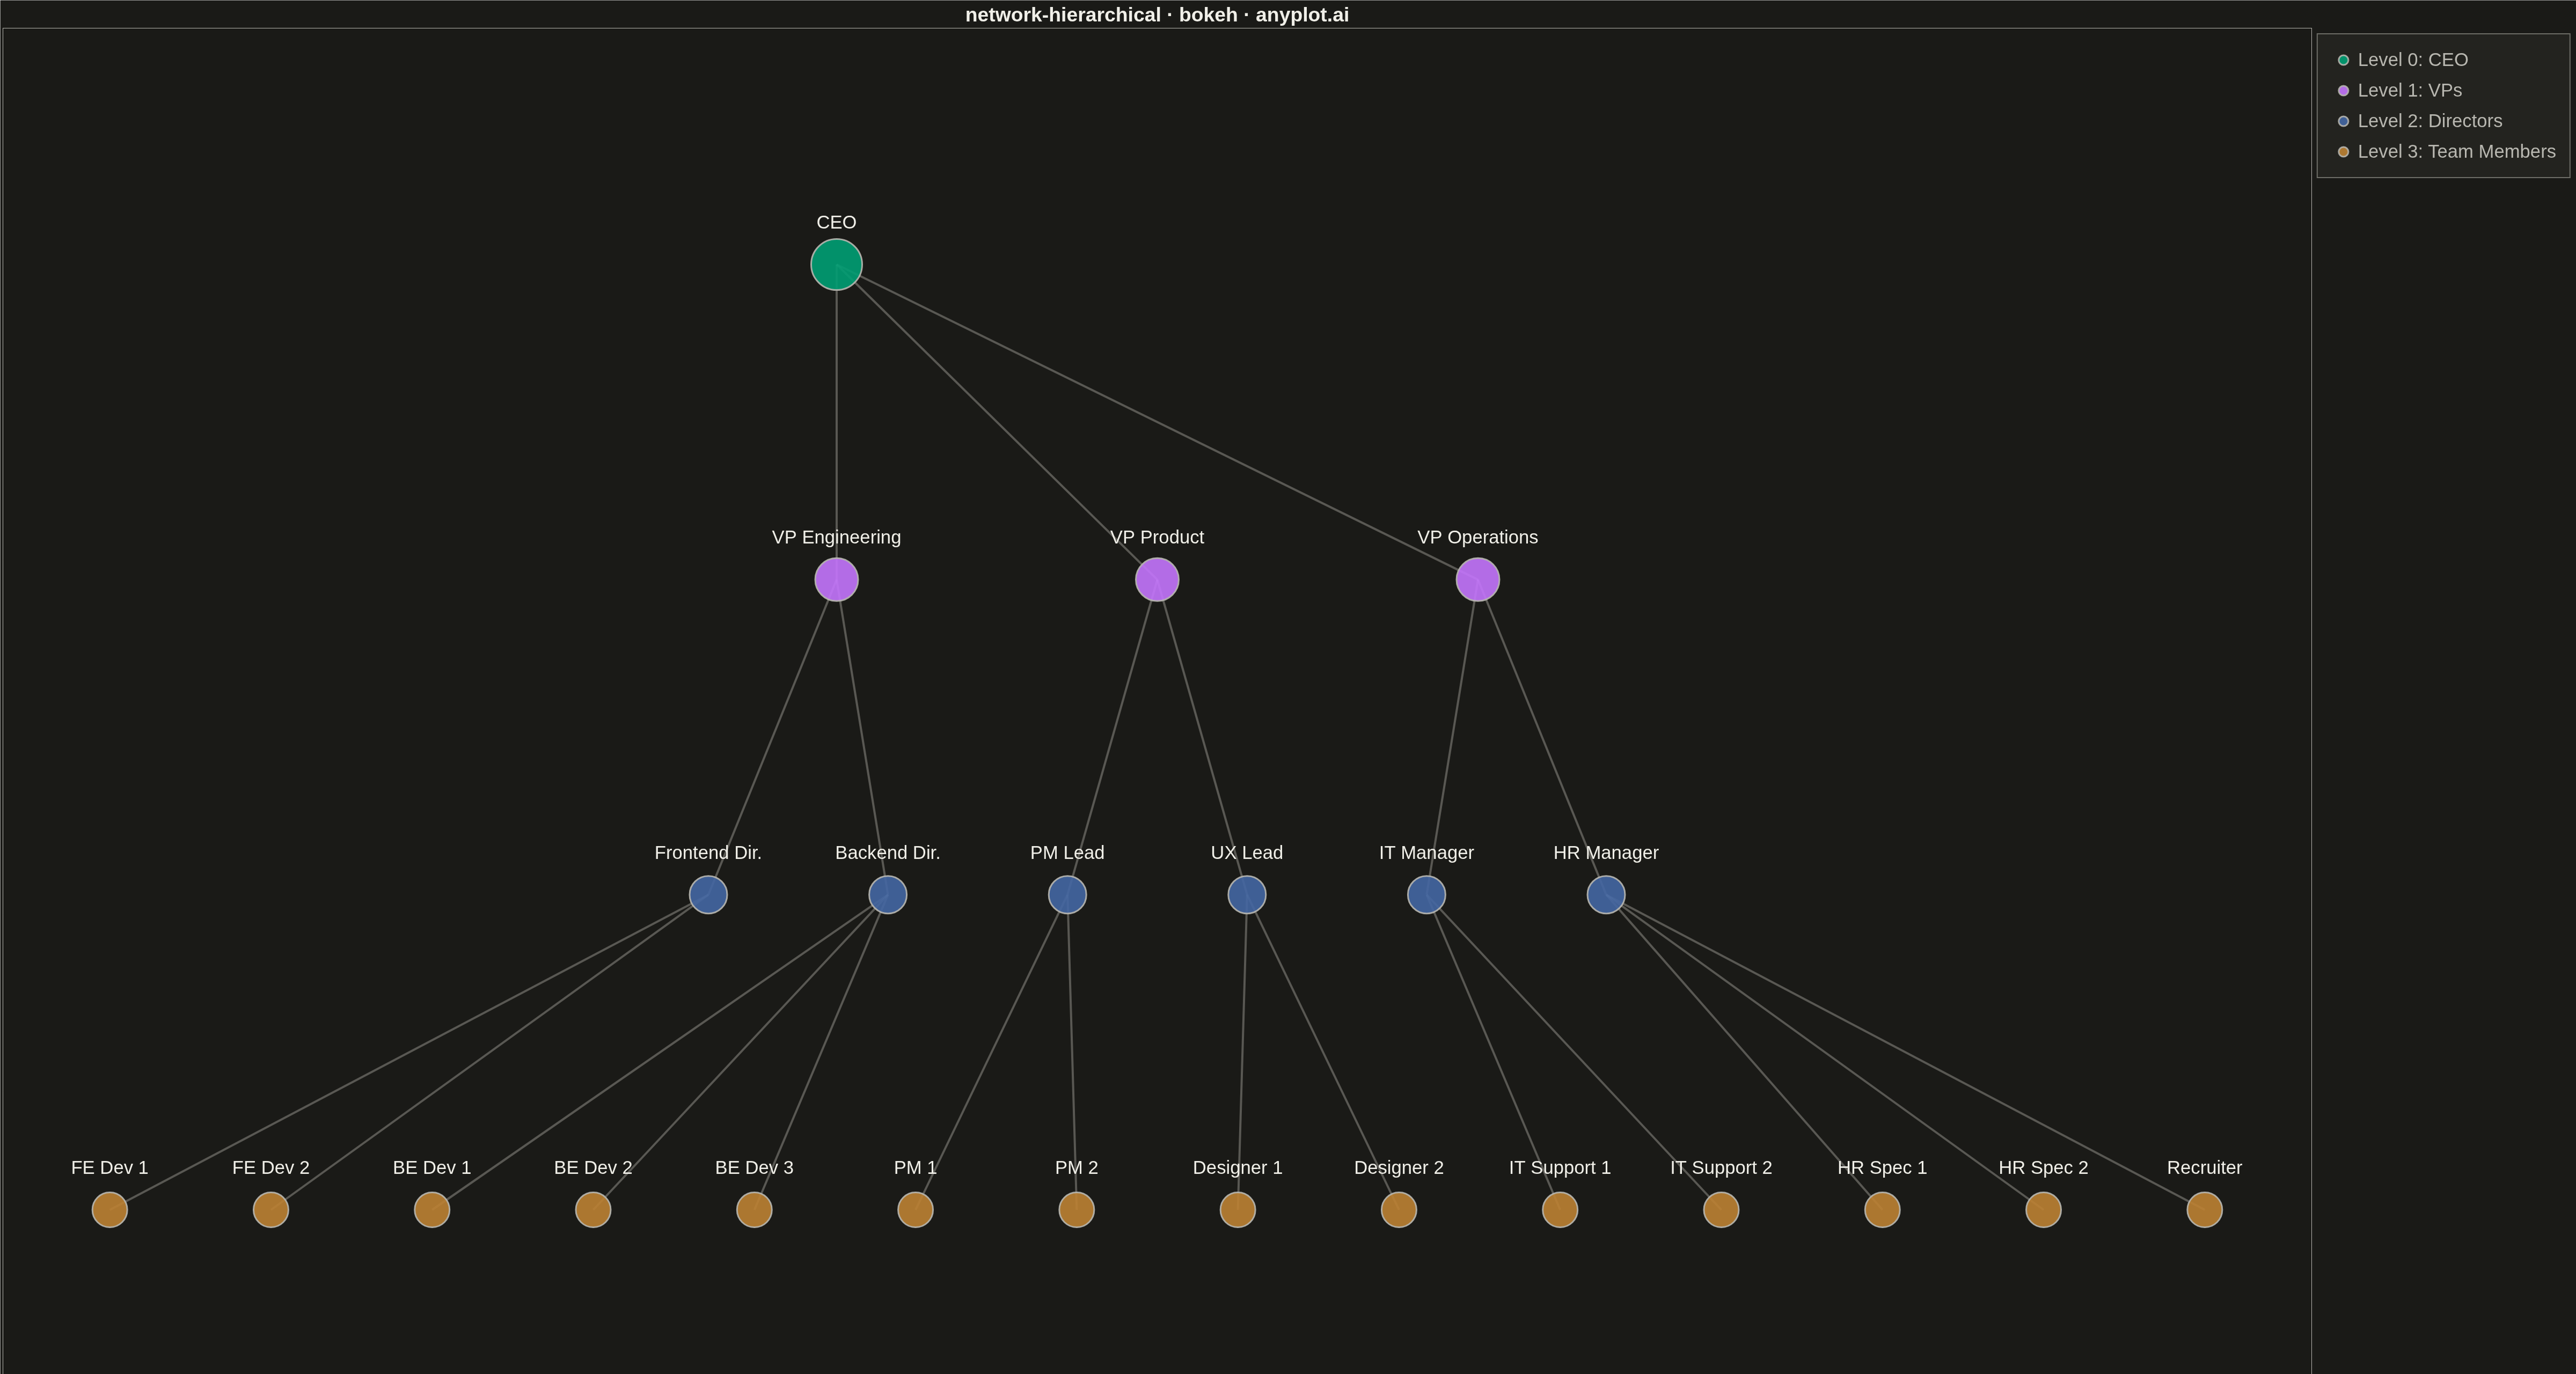Toggle Level 3: Team Members legend entry
Viewport: 2576px width, 1374px height.
[x=2446, y=152]
